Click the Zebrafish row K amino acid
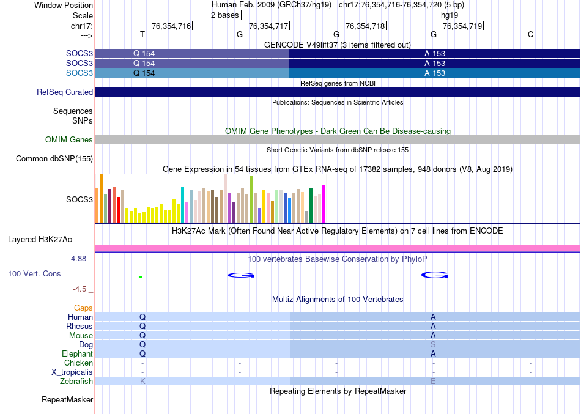 [142, 381]
